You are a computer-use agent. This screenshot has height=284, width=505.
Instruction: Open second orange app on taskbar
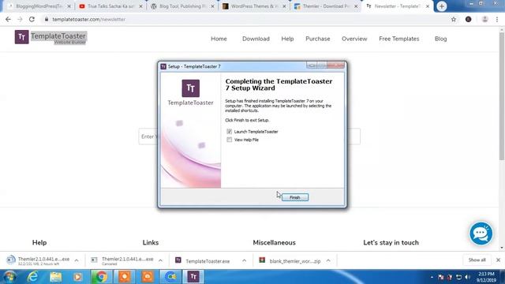[148, 277]
